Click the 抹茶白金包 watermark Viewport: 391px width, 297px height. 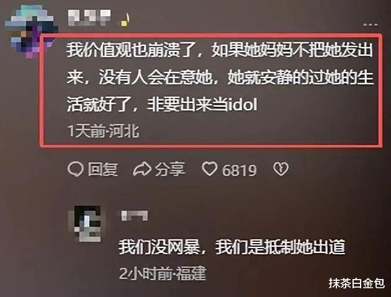(357, 283)
